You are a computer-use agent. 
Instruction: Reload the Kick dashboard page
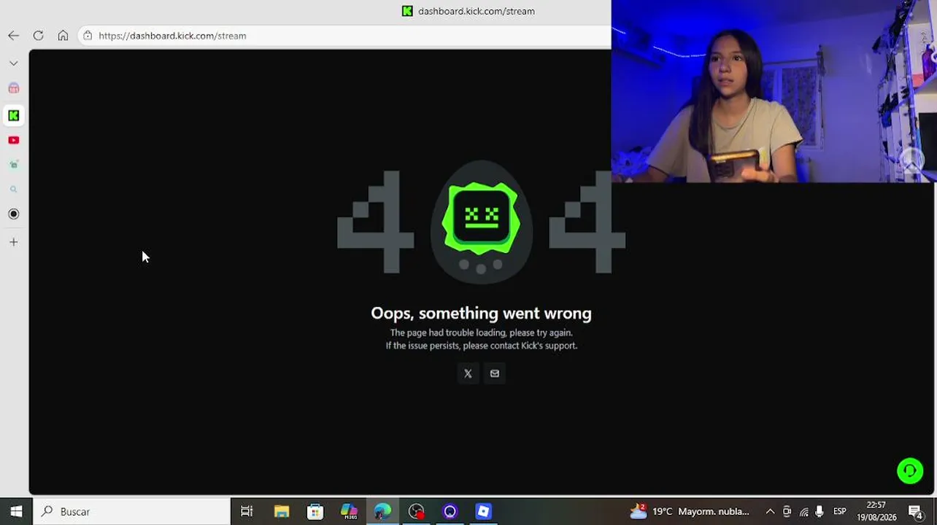(39, 36)
